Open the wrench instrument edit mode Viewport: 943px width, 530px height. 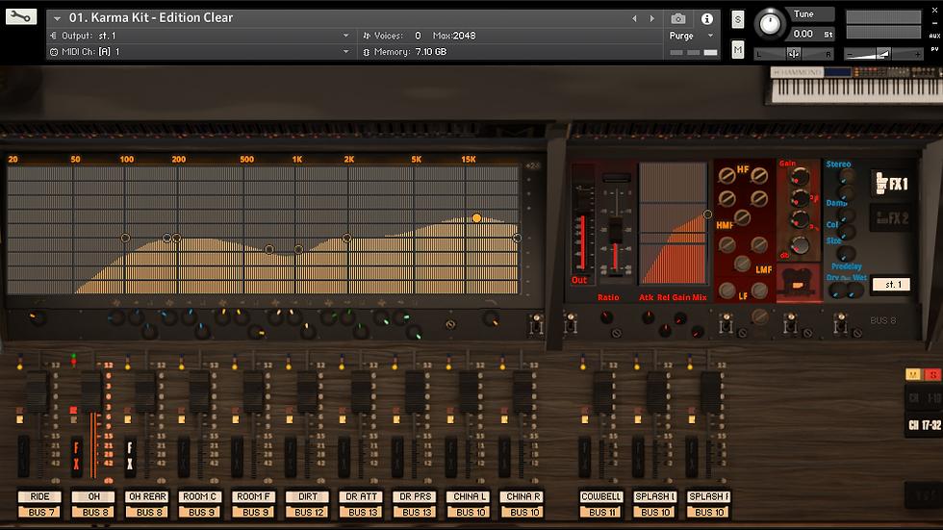point(21,16)
